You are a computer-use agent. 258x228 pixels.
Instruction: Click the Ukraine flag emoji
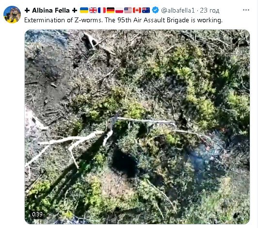[84, 10]
